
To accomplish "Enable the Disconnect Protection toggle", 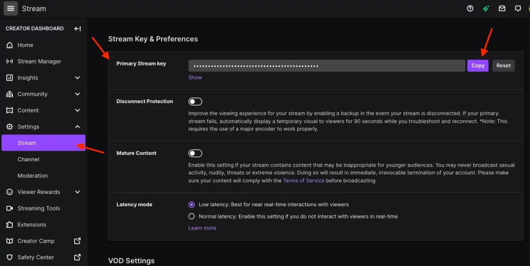I will coord(196,102).
